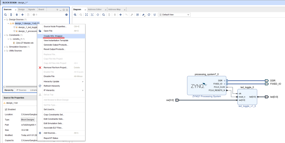The height and width of the screenshot is (143, 285).
Task: Open Hierarchy Update submenu arrow
Action: coord(83,82)
